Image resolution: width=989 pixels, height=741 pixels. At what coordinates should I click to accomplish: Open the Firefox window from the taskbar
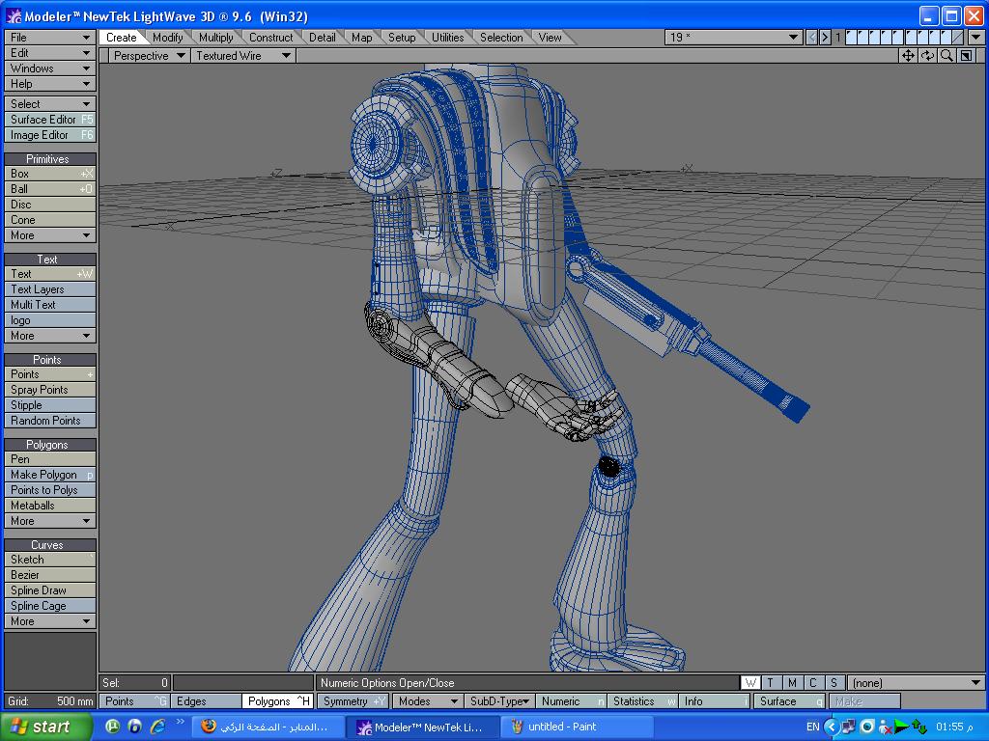268,727
